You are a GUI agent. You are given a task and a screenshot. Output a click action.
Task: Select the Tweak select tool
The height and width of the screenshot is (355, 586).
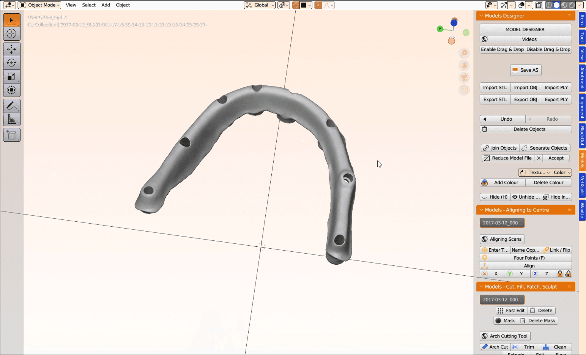coord(12,20)
